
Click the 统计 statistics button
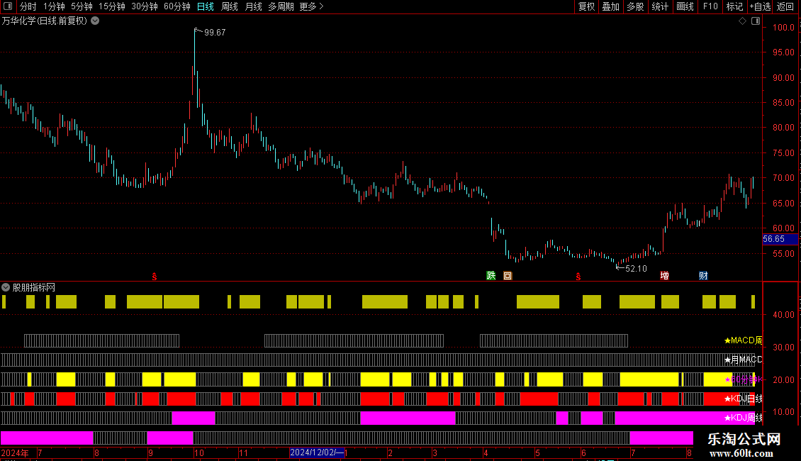click(x=660, y=6)
